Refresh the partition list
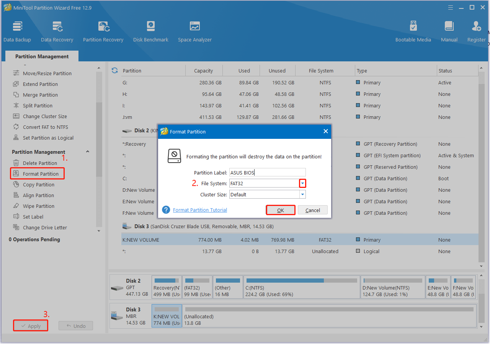The width and height of the screenshot is (490, 344). [x=114, y=71]
